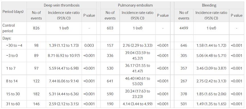Select the 0.003 P value cell
Screen dimensions: 246x109
pos(89,45)
